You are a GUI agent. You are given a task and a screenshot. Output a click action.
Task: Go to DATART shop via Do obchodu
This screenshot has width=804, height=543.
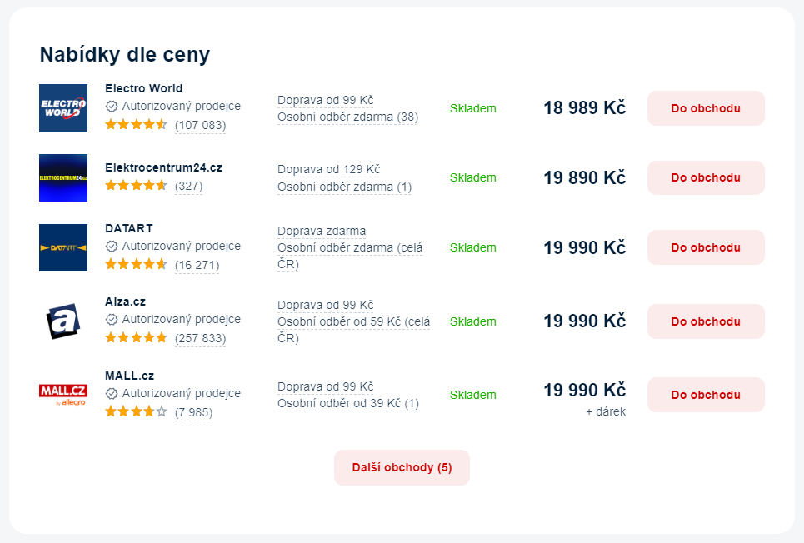pos(706,247)
